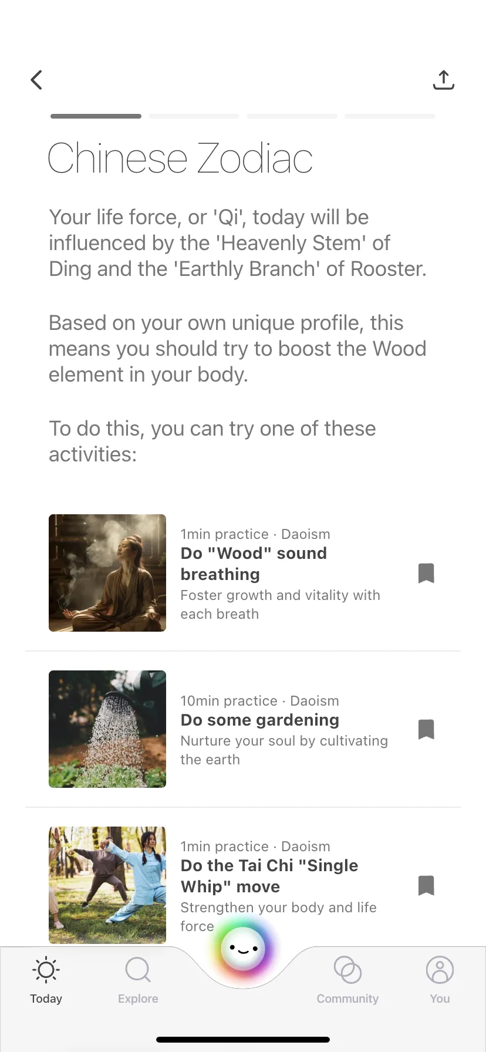The height and width of the screenshot is (1052, 486).
Task: Select the Today sun icon
Action: pyautogui.click(x=46, y=970)
